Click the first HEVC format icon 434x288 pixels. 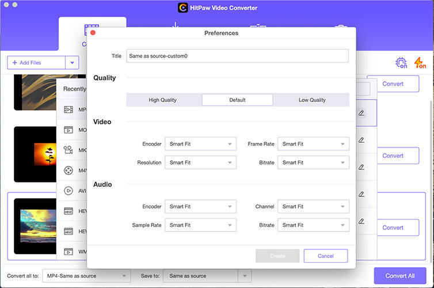coord(68,211)
